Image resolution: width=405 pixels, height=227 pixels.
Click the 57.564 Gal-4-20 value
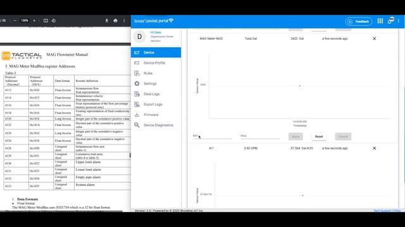[x=302, y=148]
